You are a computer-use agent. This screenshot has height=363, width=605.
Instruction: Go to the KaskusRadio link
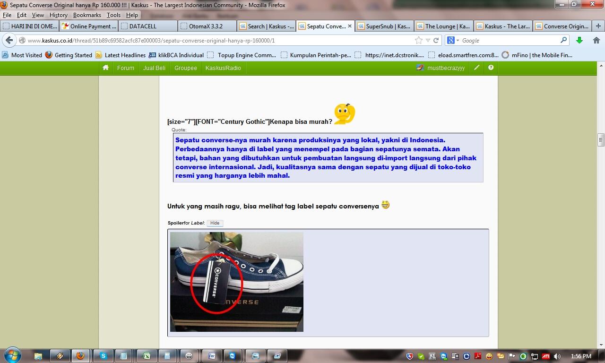pyautogui.click(x=223, y=68)
